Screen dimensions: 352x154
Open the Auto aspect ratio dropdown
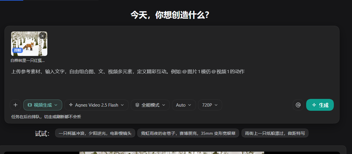[x=184, y=105]
